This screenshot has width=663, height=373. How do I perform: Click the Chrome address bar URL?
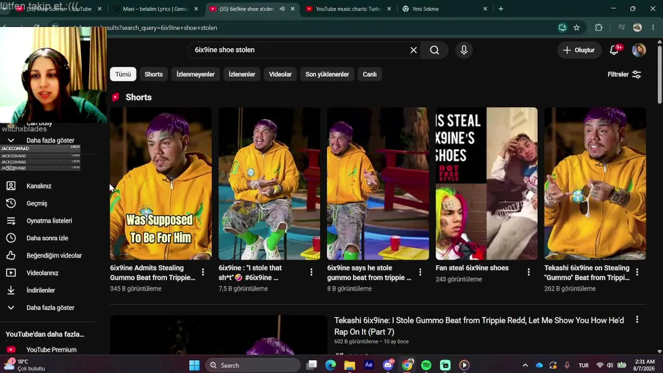pyautogui.click(x=162, y=28)
